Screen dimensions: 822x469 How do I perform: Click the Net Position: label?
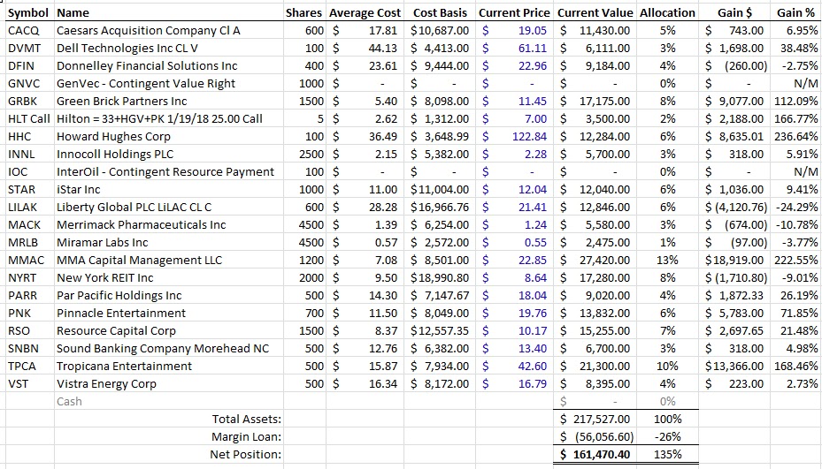[x=245, y=454]
